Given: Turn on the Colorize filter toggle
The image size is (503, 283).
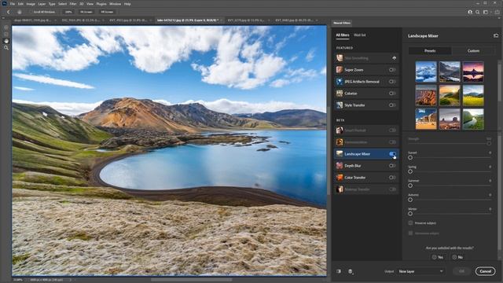Looking at the screenshot, I should pyautogui.click(x=392, y=94).
